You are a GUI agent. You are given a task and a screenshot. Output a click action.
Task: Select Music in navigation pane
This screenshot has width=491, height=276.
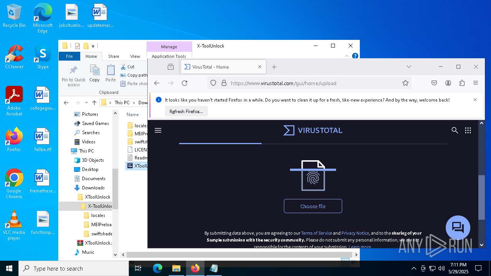click(x=88, y=252)
